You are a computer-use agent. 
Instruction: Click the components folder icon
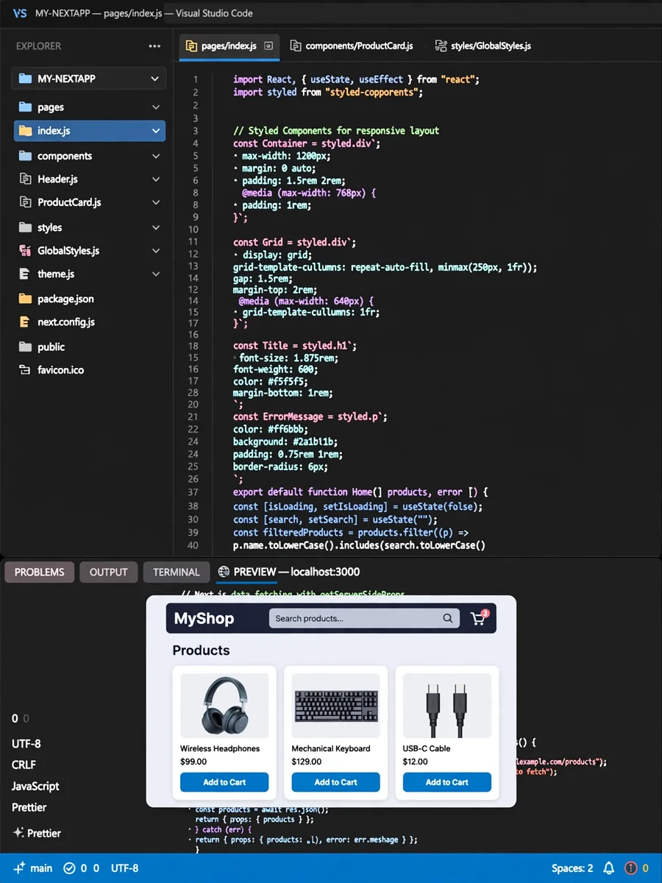tap(25, 156)
